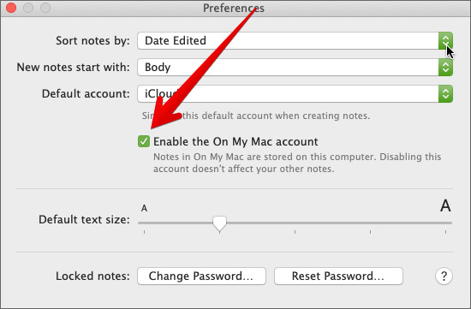Viewport: 471px width, 309px height.
Task: Click the Default account label
Action: [x=86, y=93]
